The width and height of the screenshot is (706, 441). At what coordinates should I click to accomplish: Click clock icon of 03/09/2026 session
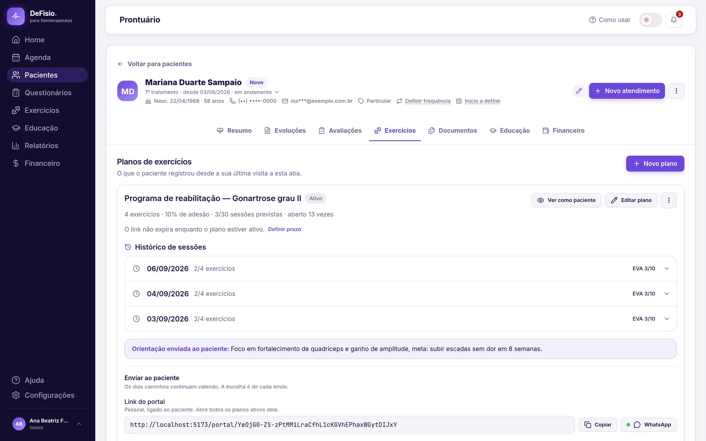(x=136, y=319)
